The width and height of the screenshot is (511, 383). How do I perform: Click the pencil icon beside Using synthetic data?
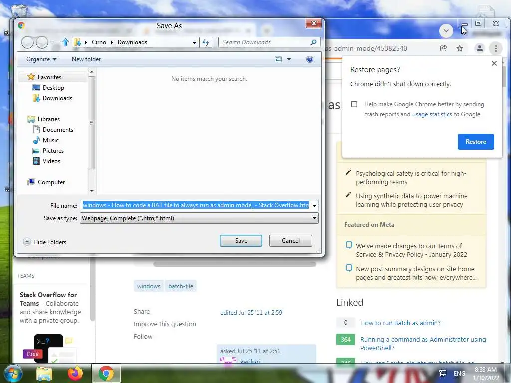click(x=348, y=195)
